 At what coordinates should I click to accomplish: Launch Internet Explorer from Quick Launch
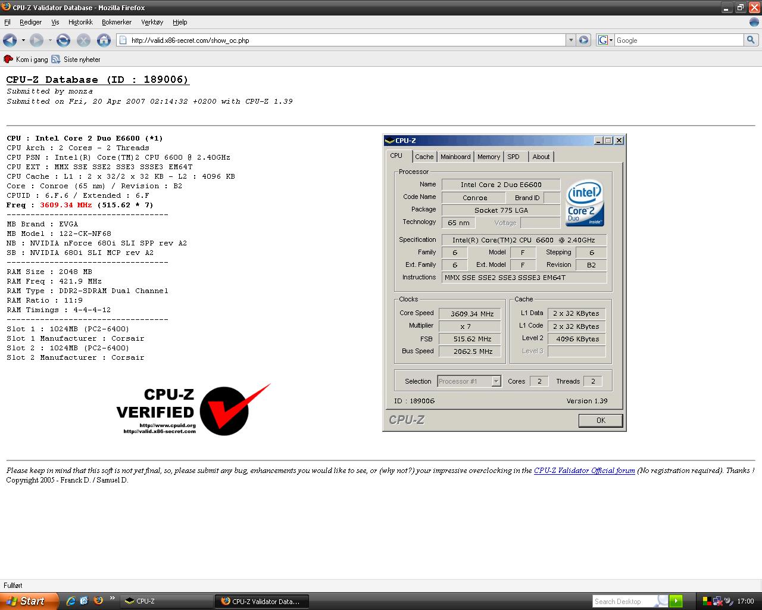71,601
